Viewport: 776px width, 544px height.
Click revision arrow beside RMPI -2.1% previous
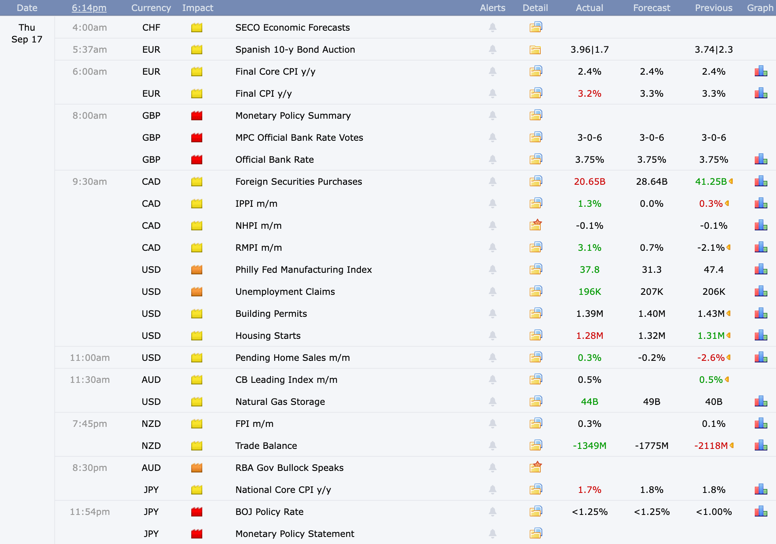click(x=728, y=247)
